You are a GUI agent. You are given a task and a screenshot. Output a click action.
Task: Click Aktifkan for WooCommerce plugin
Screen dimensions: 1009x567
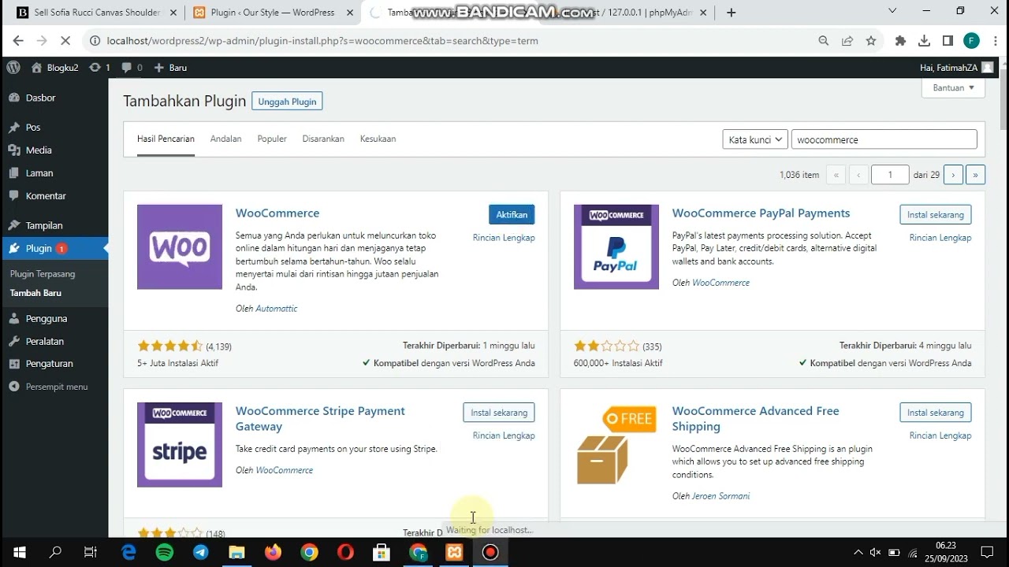512,215
